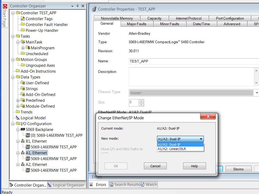Click Help in Change EtherNet/IP Mode dialog

[194, 166]
